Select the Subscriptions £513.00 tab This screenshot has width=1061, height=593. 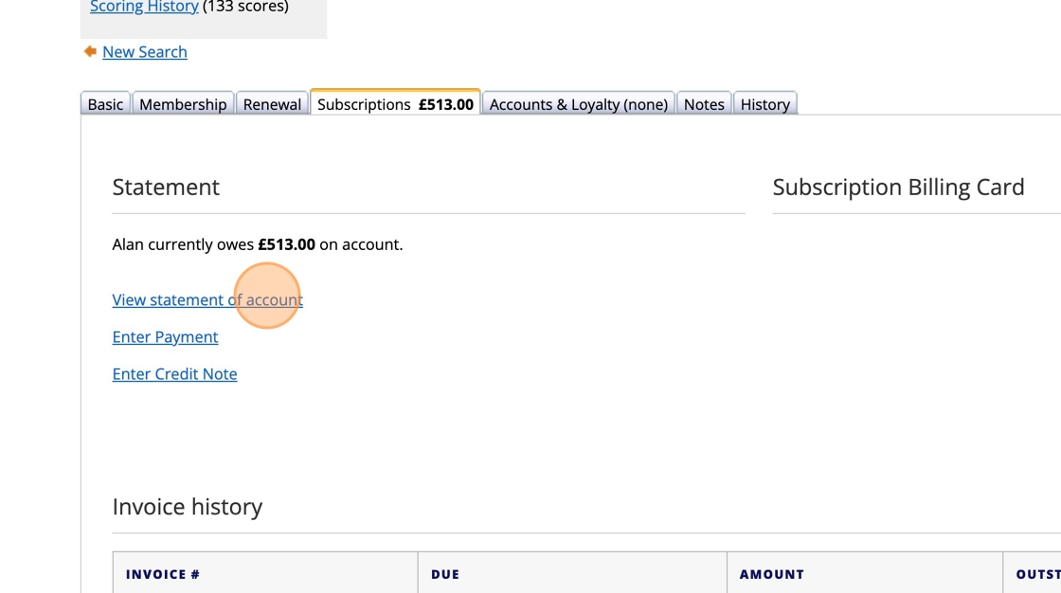coord(395,104)
